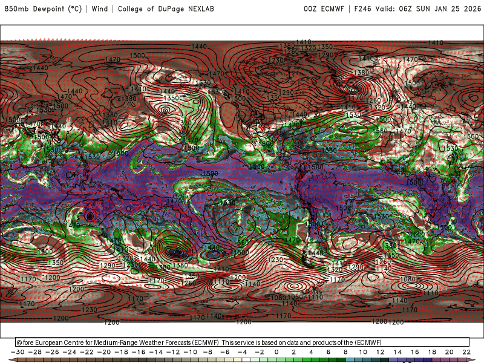This screenshot has height=363, width=484.
Task: Click the "-4" colorbar scale value
Action: click(x=243, y=352)
